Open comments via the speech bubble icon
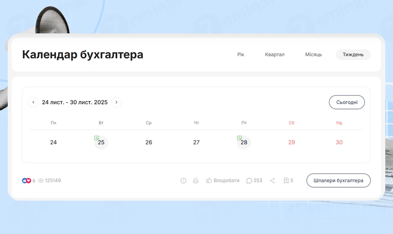Viewport: 393px width, 234px height. coord(249,181)
